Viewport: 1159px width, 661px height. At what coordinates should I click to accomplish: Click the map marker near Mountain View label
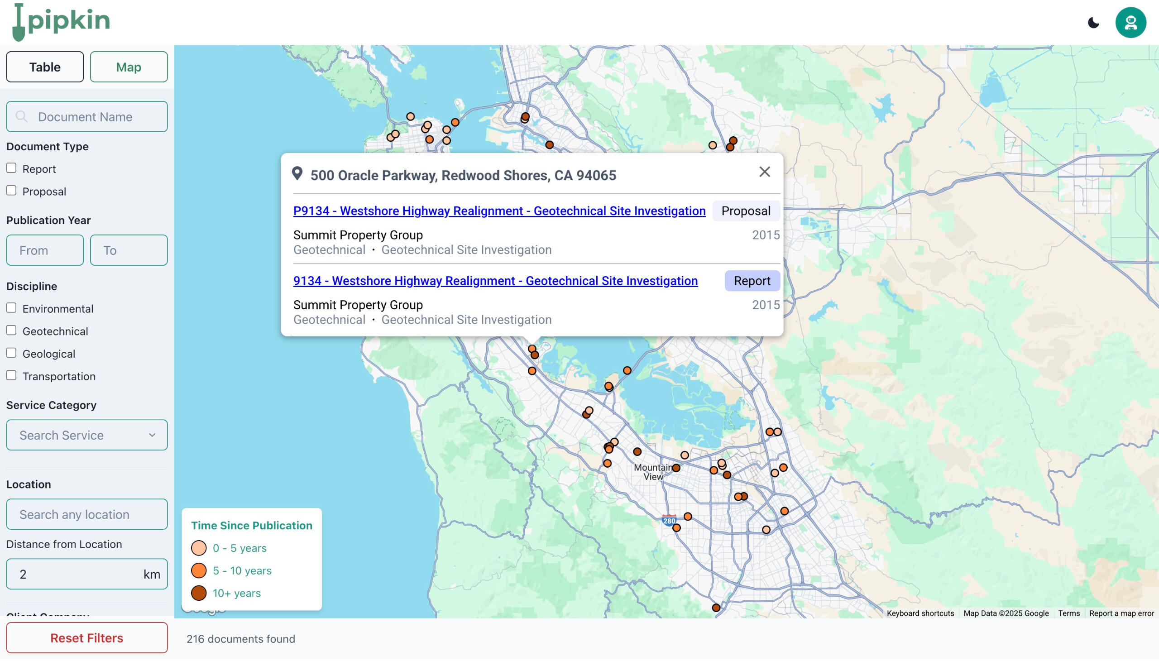click(x=676, y=468)
